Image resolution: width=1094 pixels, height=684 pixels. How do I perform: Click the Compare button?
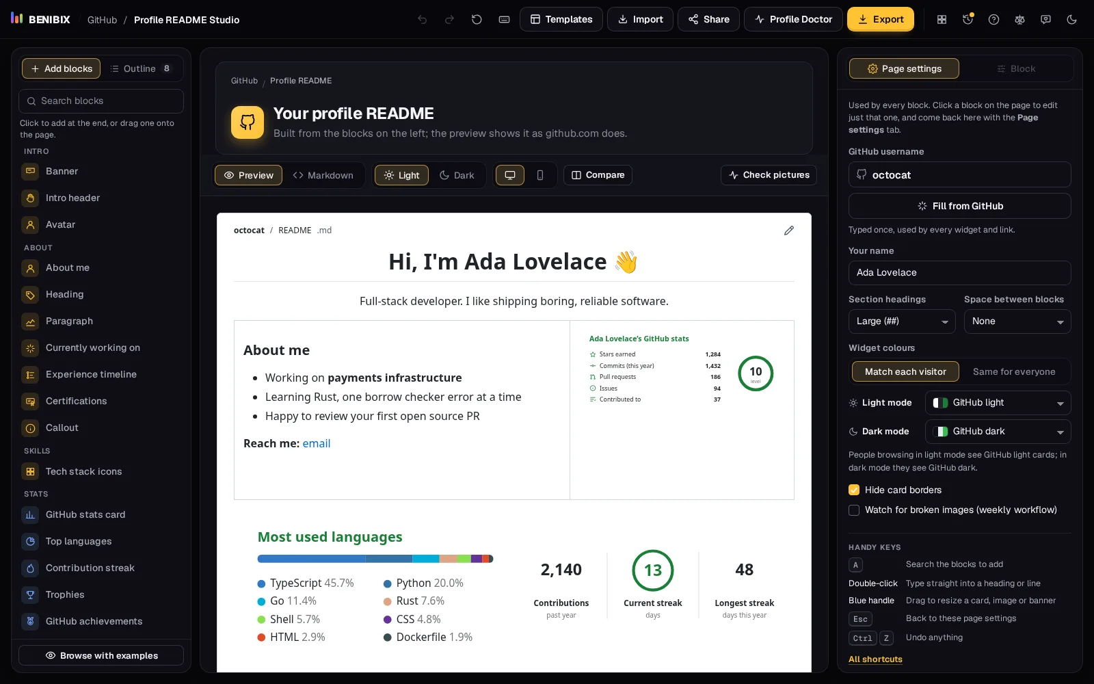(x=598, y=175)
